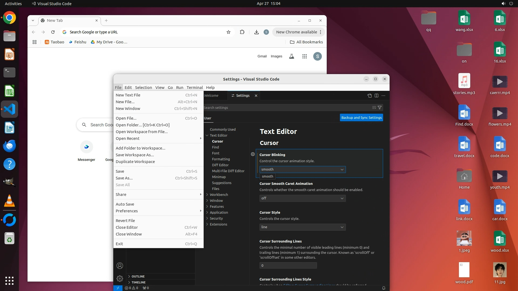This screenshot has height=291, width=518.
Task: Click the Clear Settings Search icon
Action: pos(374,108)
